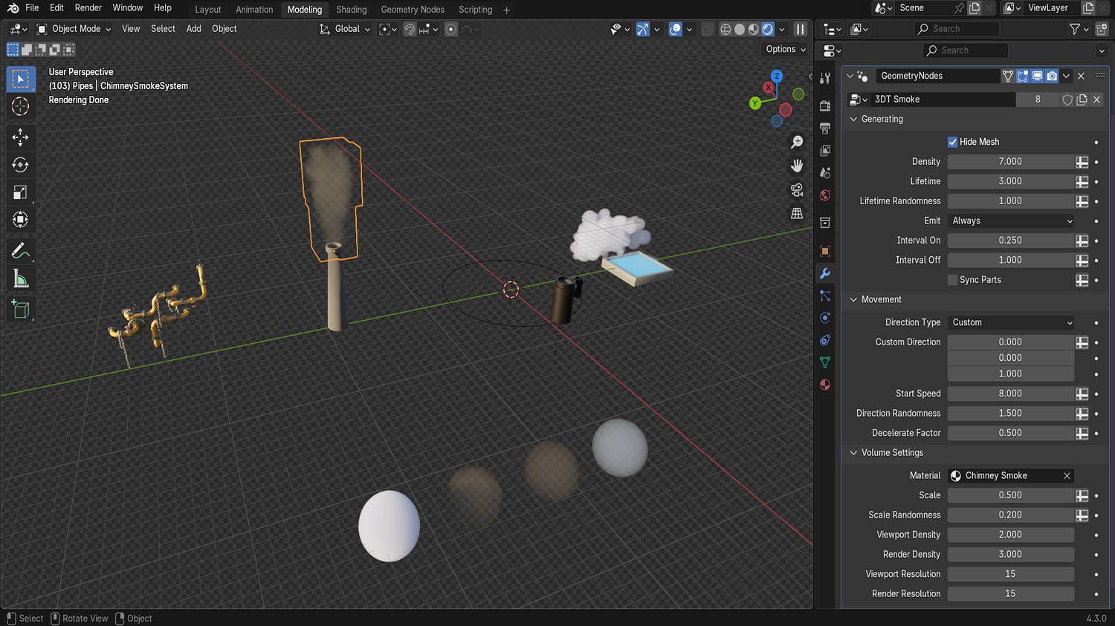Add a new workspace with the plus button
The image size is (1115, 626).
coord(507,10)
